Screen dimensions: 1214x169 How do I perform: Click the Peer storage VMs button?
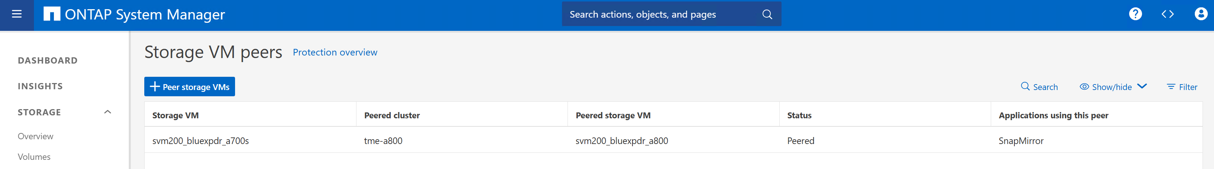(189, 87)
